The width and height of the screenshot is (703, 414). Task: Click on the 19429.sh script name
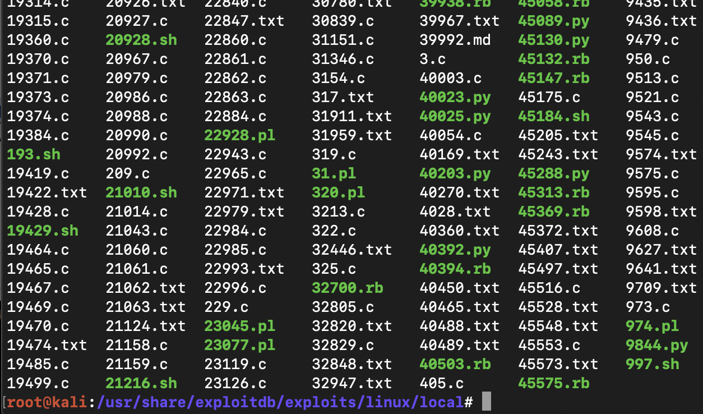point(43,231)
